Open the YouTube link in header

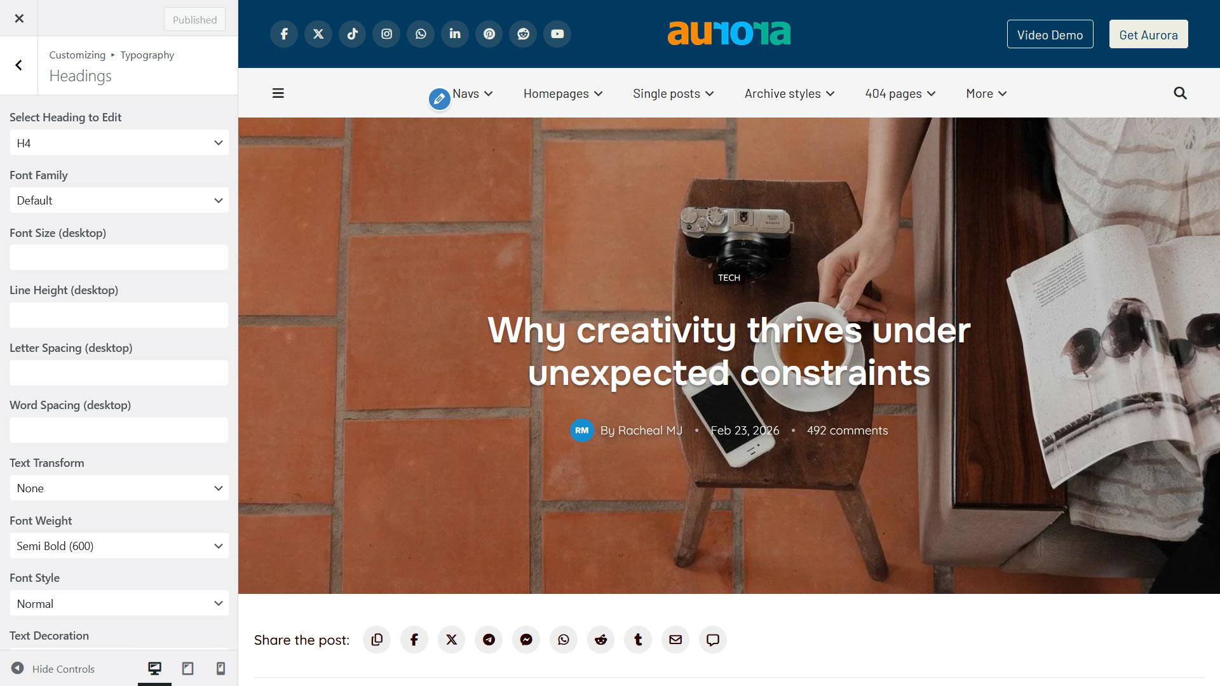[x=557, y=34]
